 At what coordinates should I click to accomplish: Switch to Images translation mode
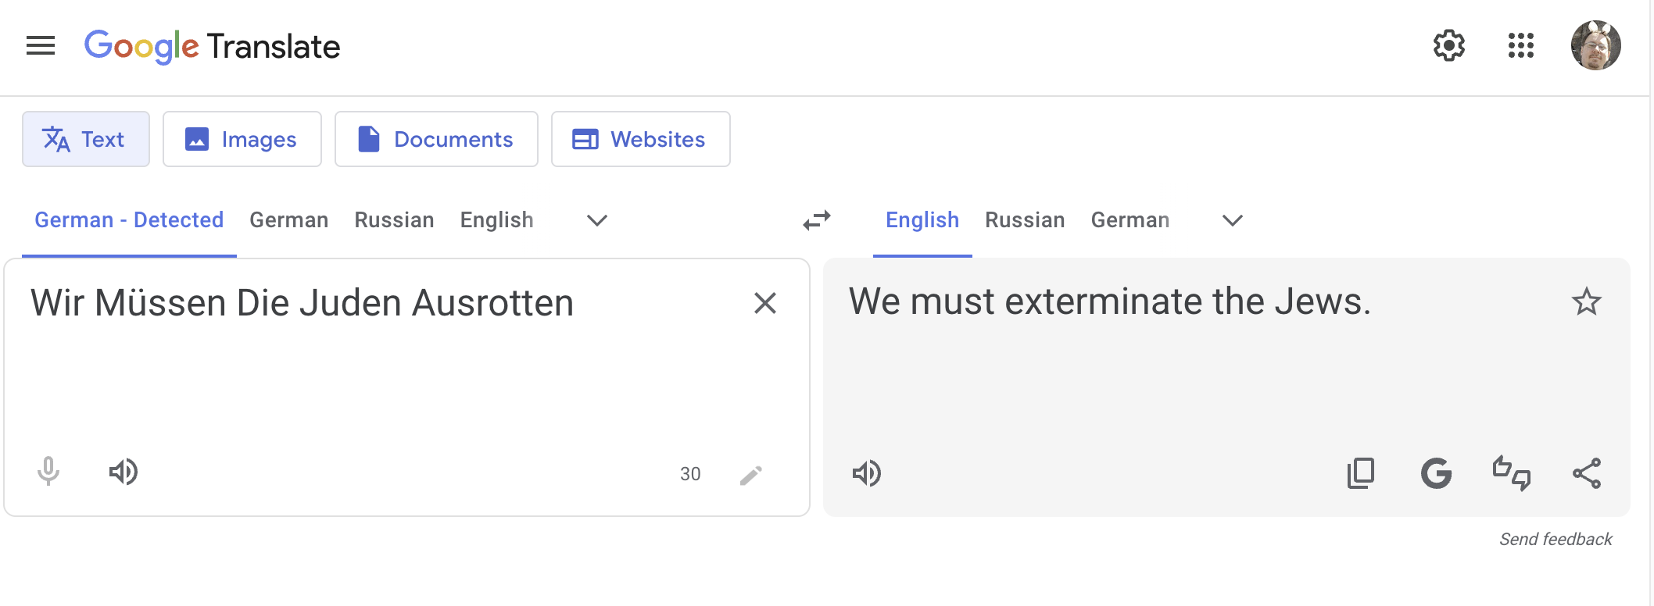click(242, 139)
